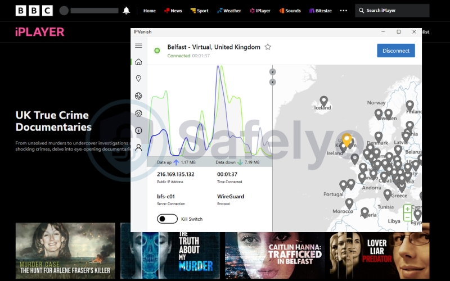This screenshot has height=281, width=450.
Task: Open Murder Case Arlene Fraser thumbnail
Action: pos(65,251)
